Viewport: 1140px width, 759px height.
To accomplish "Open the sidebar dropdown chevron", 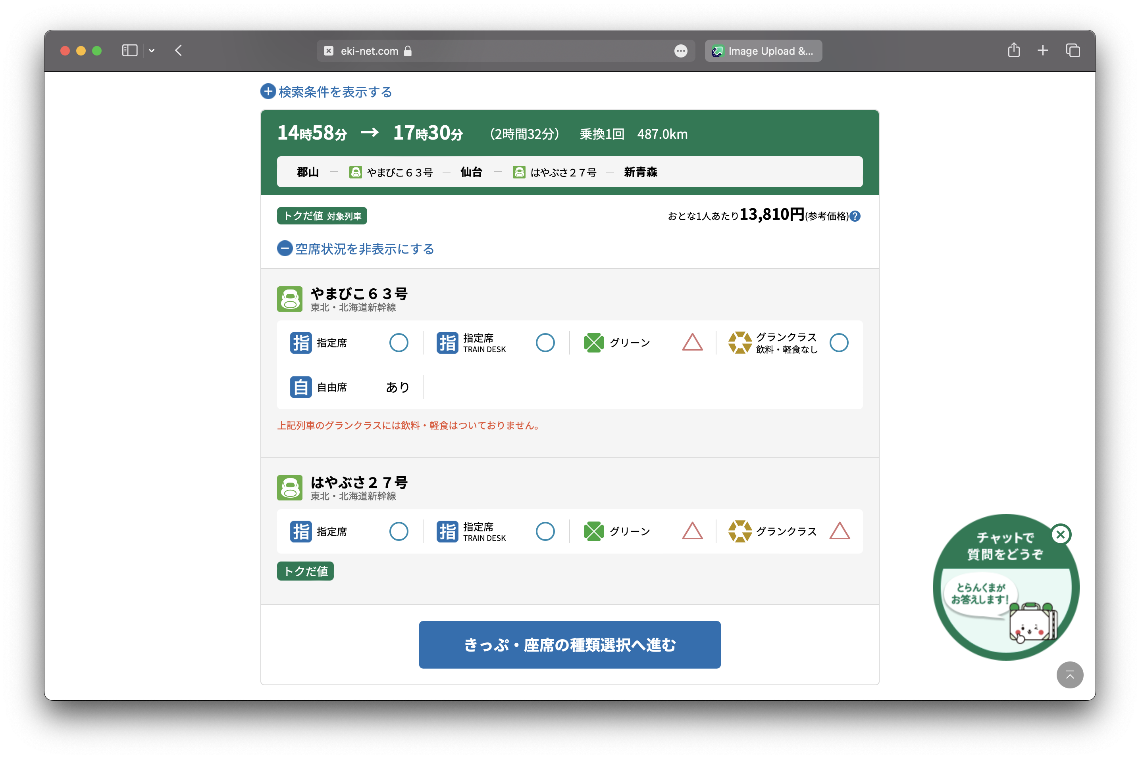I will tap(152, 51).
